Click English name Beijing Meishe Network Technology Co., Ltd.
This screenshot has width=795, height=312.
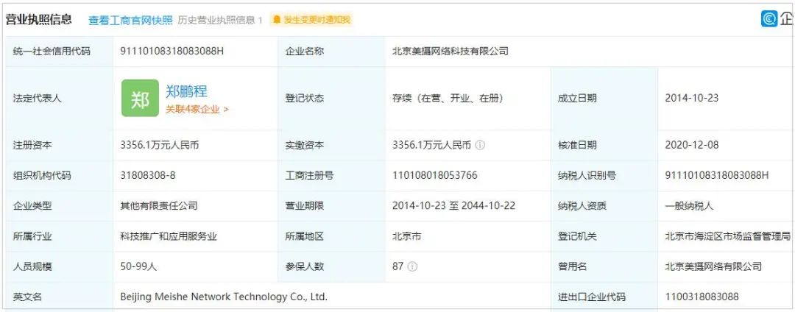pyautogui.click(x=224, y=297)
